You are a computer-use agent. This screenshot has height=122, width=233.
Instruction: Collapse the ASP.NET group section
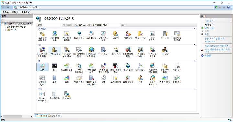click(x=194, y=29)
